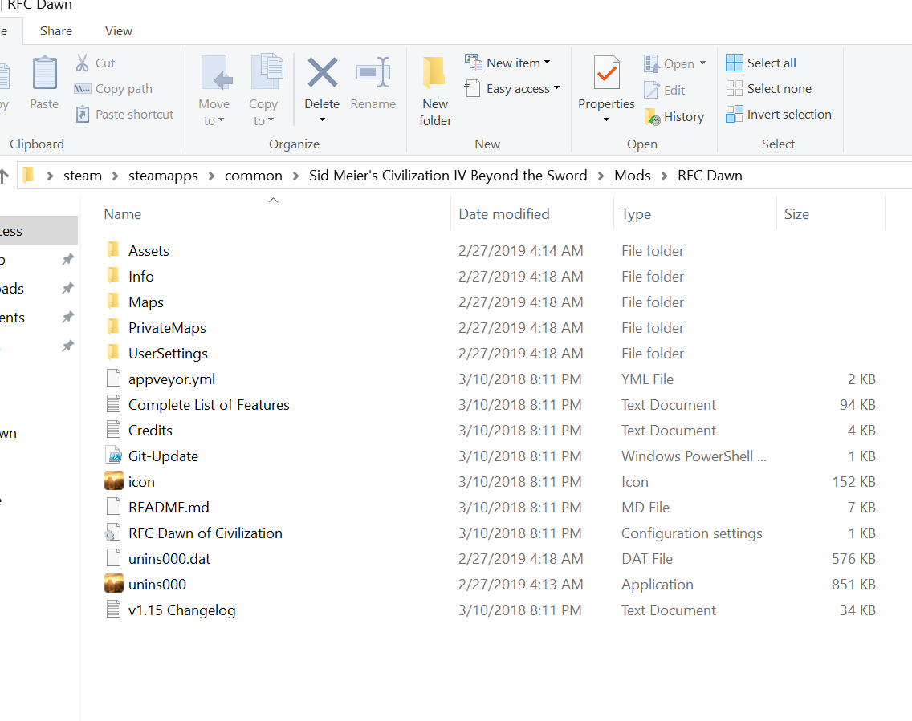The image size is (912, 721).
Task: Click the Edit icon in ribbon
Action: (x=651, y=90)
